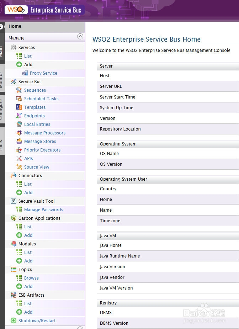
Task: Open the Message Processors link
Action: pyautogui.click(x=45, y=133)
